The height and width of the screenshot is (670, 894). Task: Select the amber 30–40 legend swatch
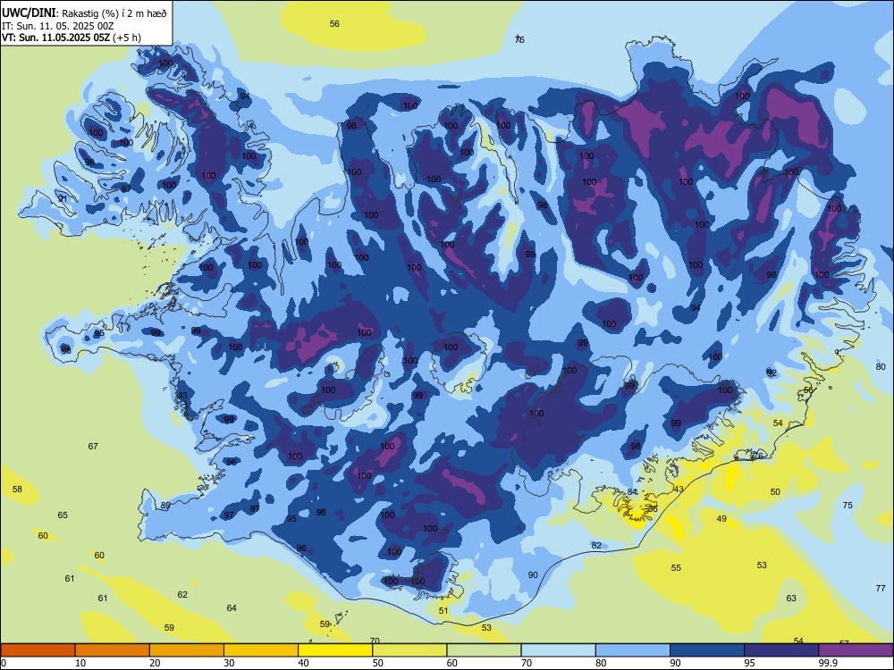(x=261, y=650)
